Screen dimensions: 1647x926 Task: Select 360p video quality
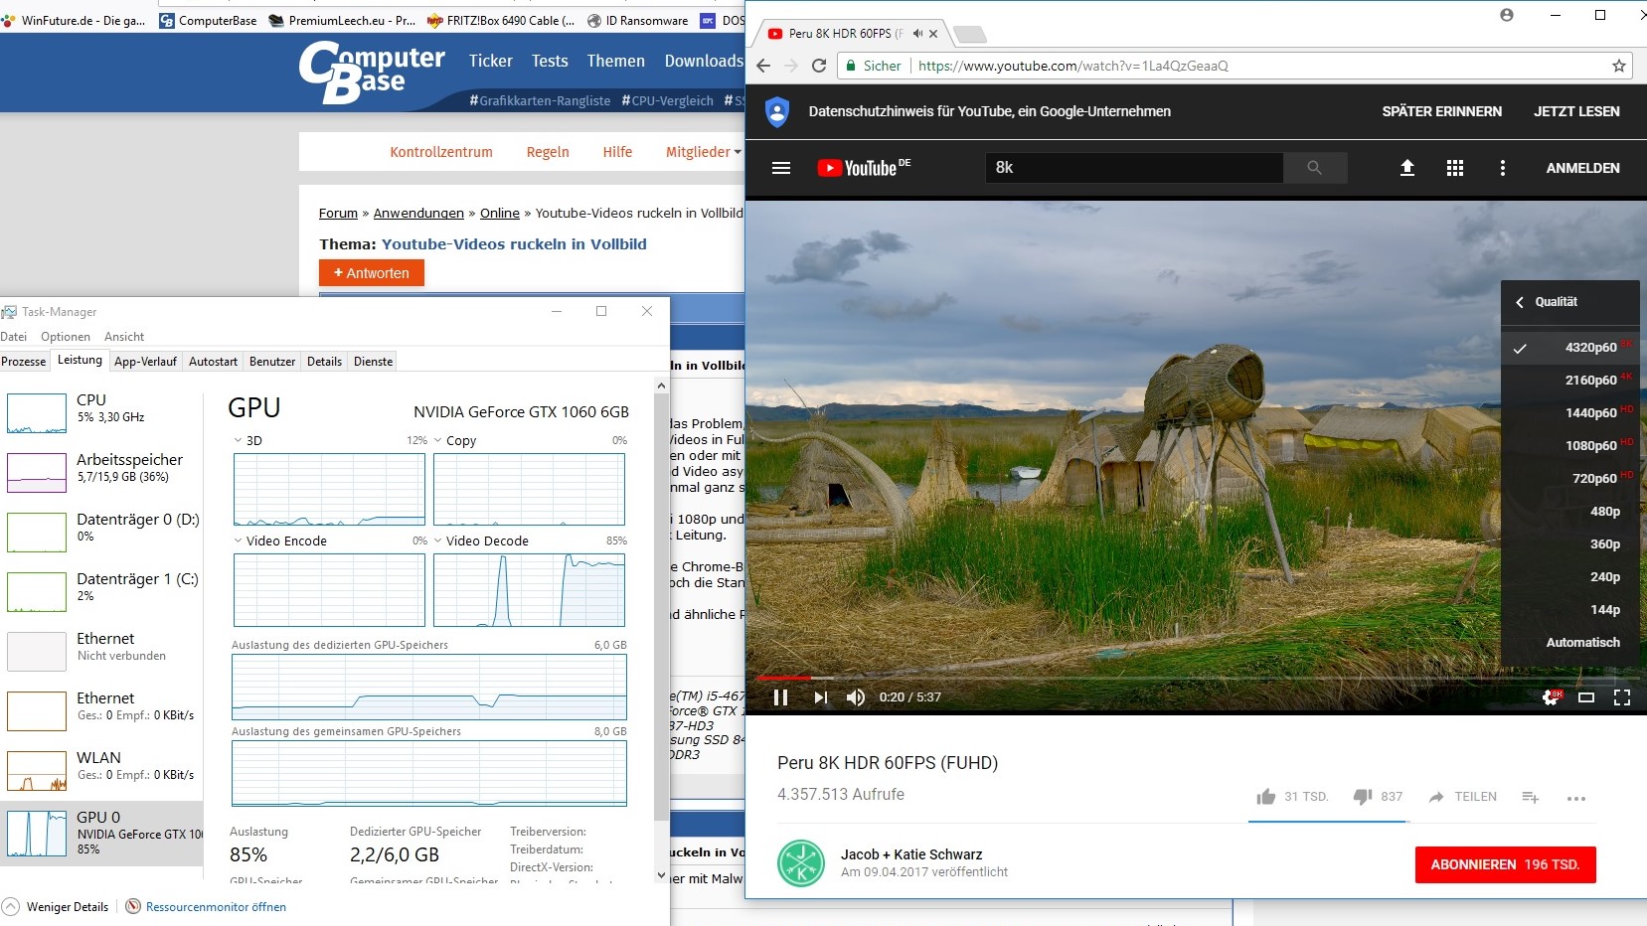point(1570,544)
